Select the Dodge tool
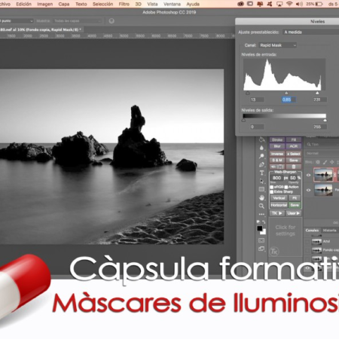This screenshot has width=339, height=339. tap(261, 156)
